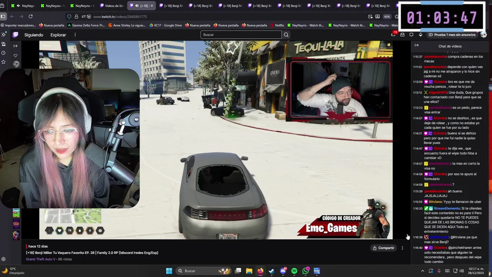Open notifications with red 19 badge
The width and height of the screenshot is (492, 277).
coord(394,34)
